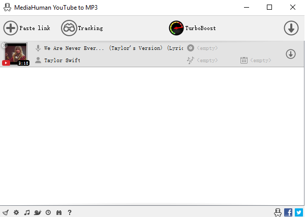Screen dimensions: 305x217
Task: Open the Facebook link icon
Action: point(288,212)
